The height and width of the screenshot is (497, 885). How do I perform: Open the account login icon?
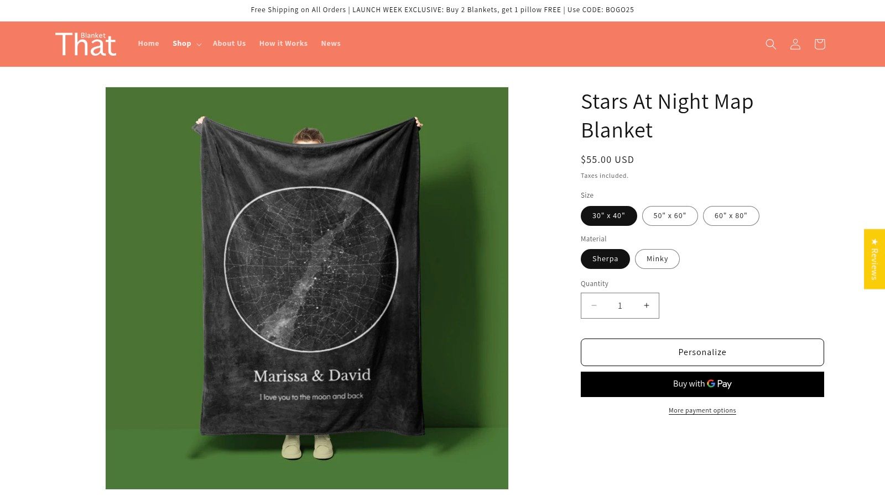pyautogui.click(x=795, y=44)
